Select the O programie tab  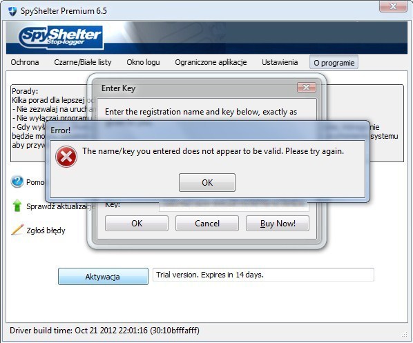(334, 62)
